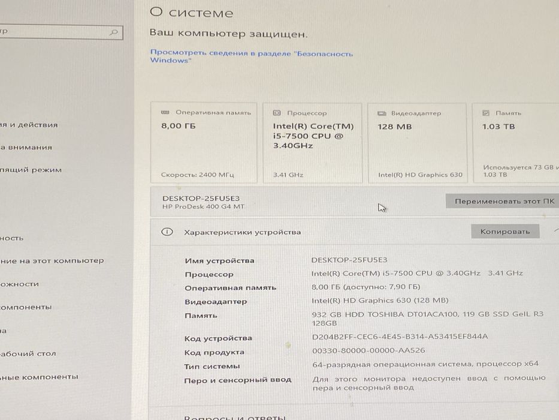
Task: Click '3.41 GHz' in processor card
Action: point(288,175)
